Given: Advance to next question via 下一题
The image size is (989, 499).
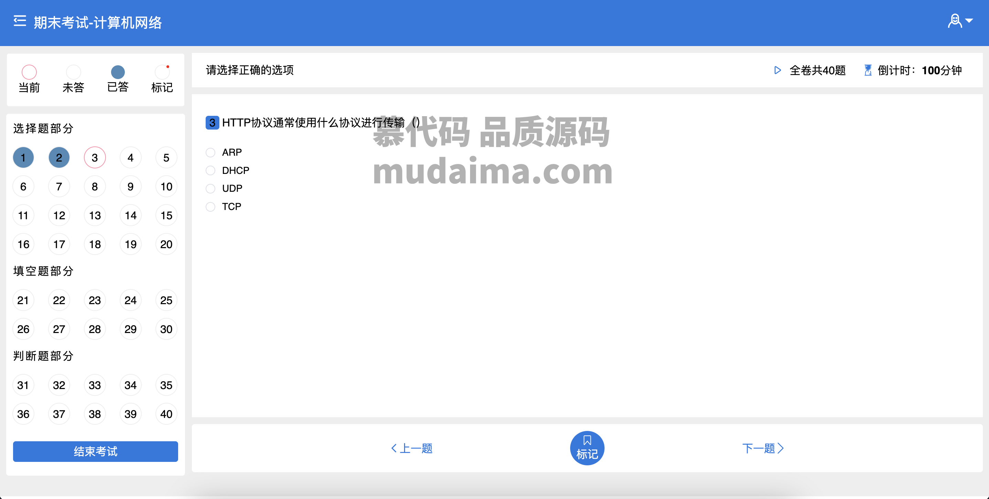Looking at the screenshot, I should (763, 448).
